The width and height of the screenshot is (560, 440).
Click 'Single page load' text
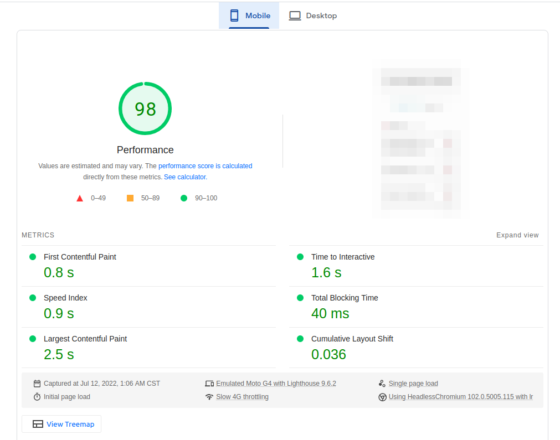click(413, 384)
